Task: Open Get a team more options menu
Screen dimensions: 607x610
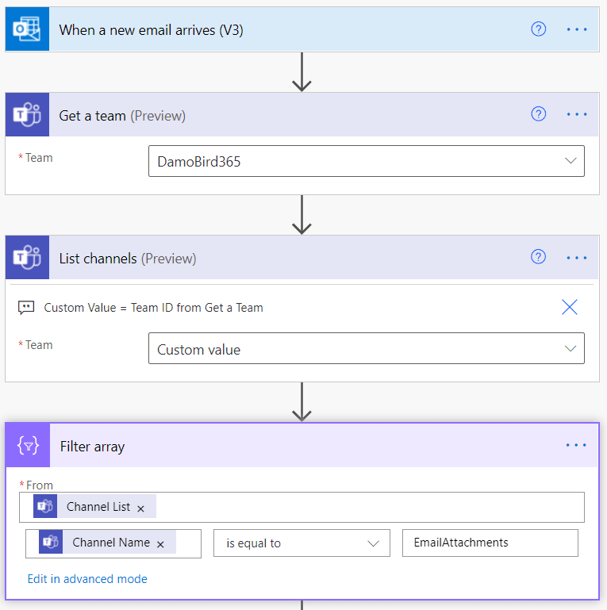Action: click(577, 115)
